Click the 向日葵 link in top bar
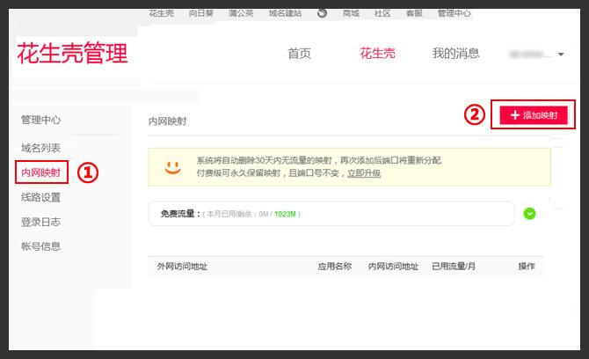The width and height of the screenshot is (589, 359). (x=202, y=13)
